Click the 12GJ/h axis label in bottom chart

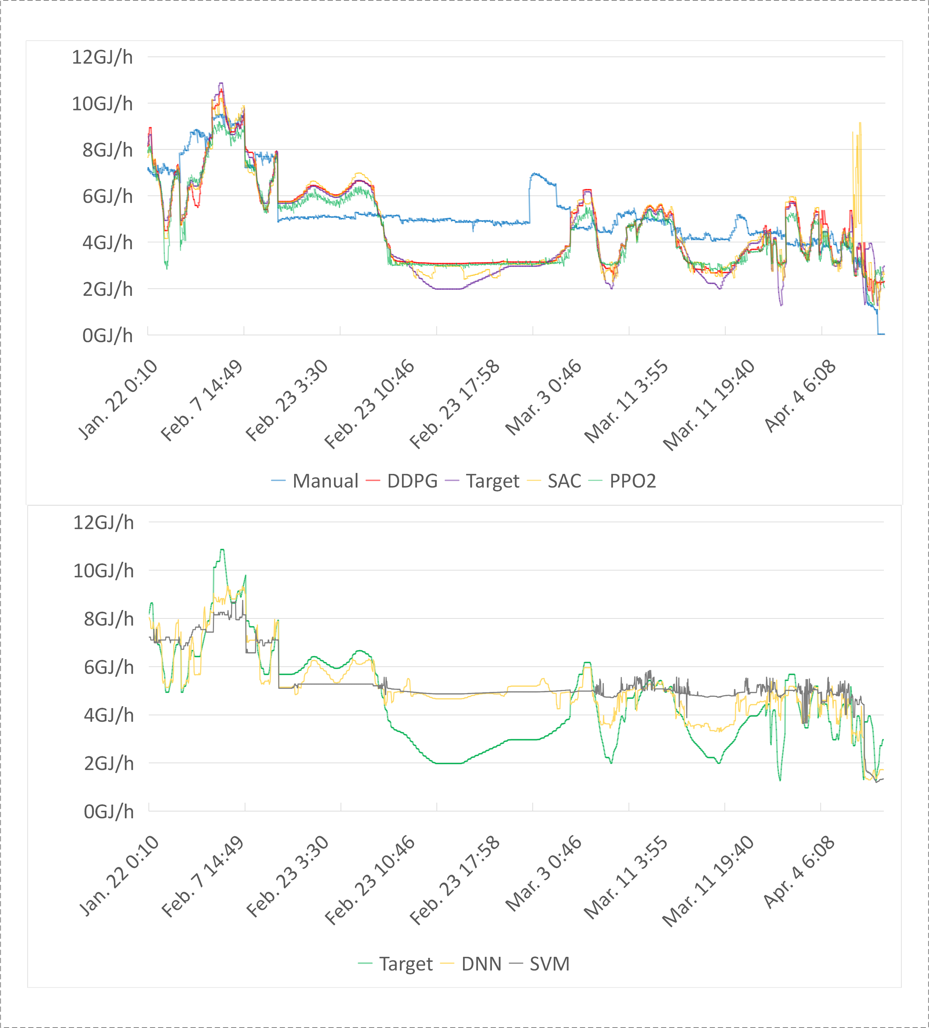click(104, 523)
